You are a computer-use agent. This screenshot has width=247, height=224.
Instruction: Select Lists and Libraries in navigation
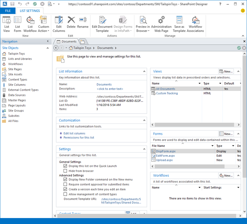click(20, 59)
